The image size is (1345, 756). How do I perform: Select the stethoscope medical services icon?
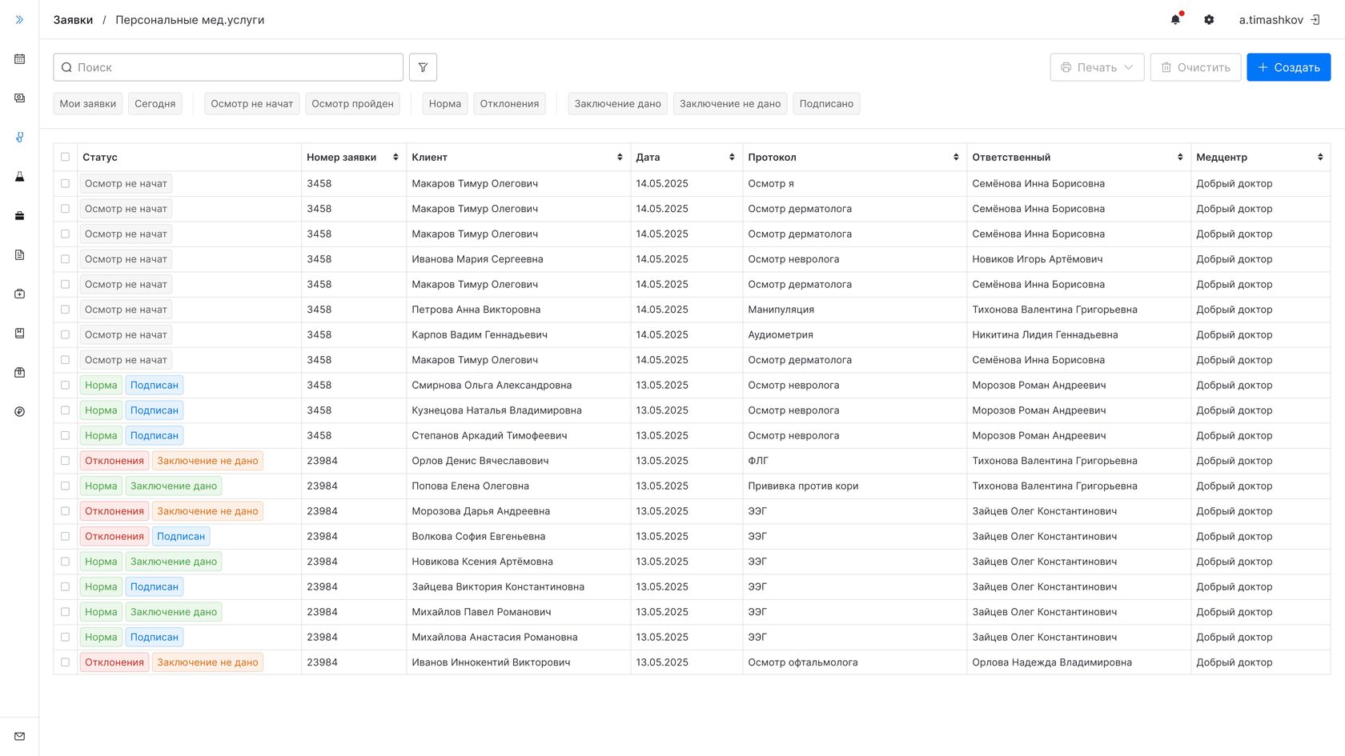tap(19, 138)
